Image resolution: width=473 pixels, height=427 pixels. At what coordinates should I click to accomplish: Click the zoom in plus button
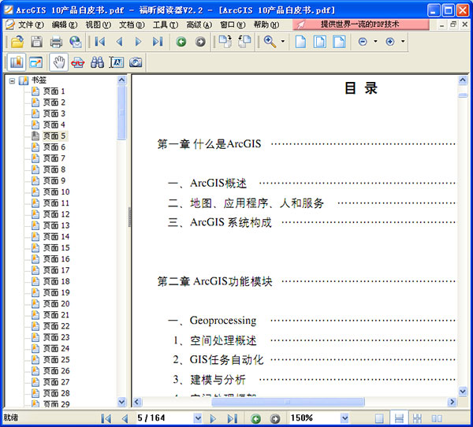(x=390, y=42)
